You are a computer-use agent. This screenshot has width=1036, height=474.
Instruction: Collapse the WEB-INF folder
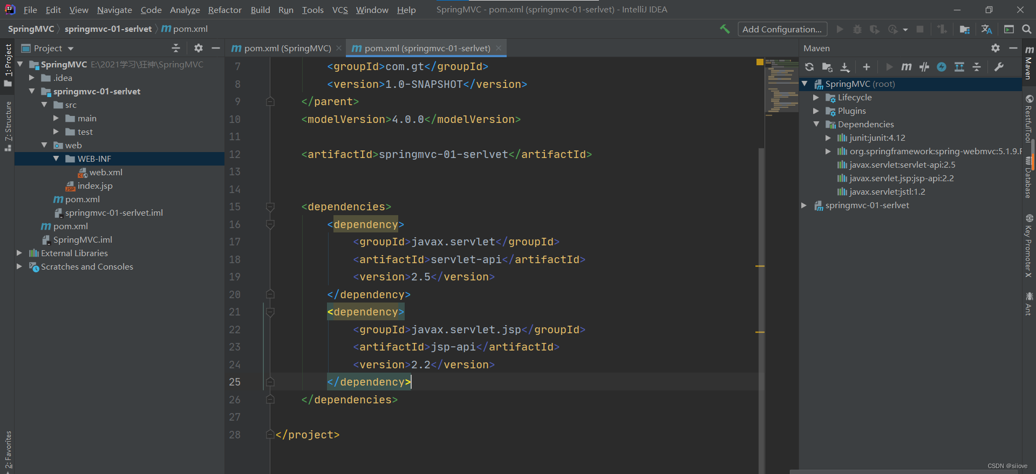(x=56, y=159)
